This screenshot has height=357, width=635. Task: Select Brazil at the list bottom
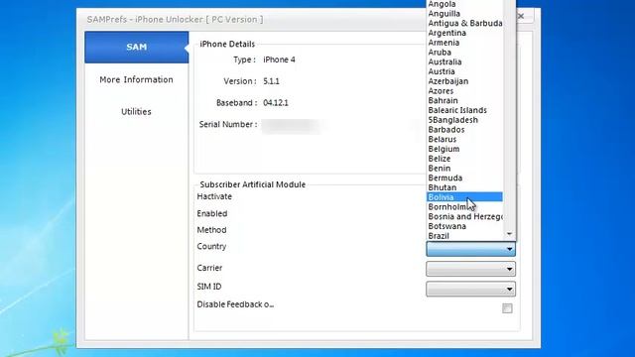465,236
